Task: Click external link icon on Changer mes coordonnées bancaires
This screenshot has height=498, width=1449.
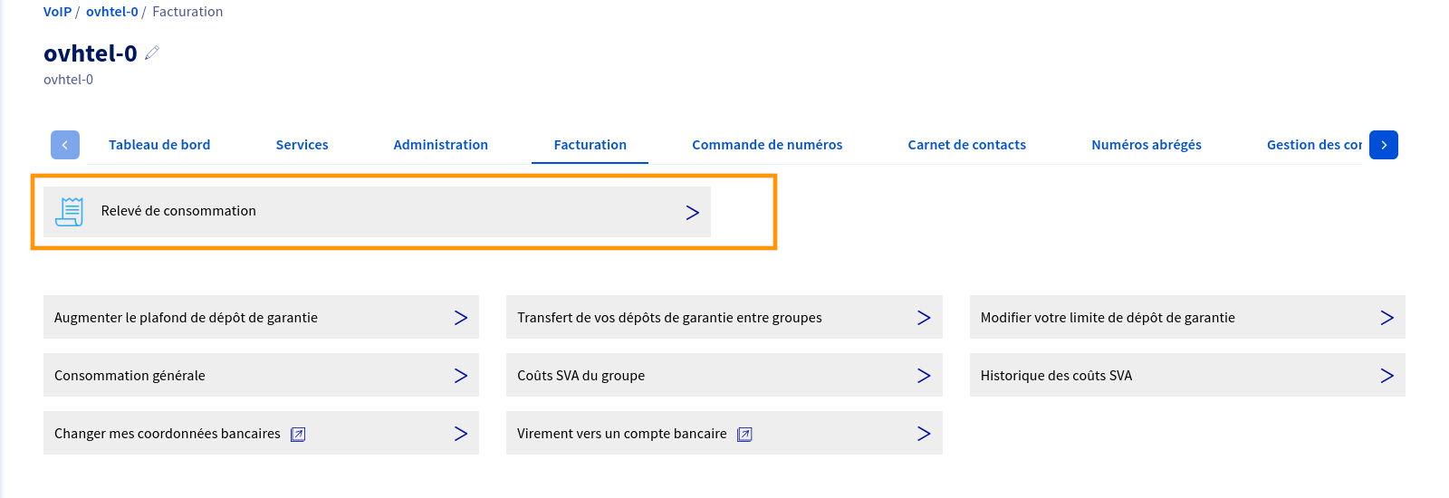Action: 298,435
